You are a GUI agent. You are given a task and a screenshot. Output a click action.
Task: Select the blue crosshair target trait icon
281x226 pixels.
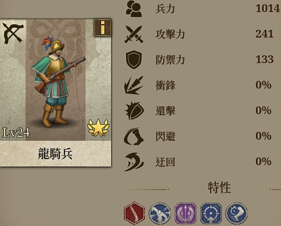pyautogui.click(x=211, y=213)
